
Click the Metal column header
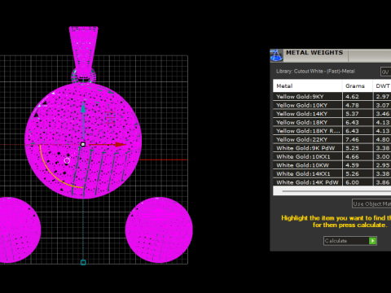tap(307, 85)
